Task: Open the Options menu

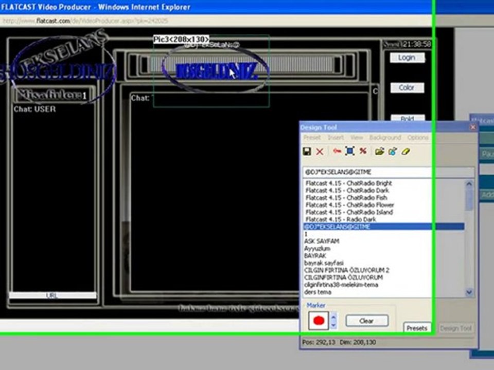Action: click(x=418, y=138)
